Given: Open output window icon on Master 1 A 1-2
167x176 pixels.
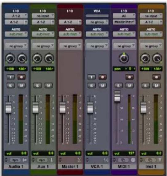Looking at the screenshot, I should coord(80,22).
